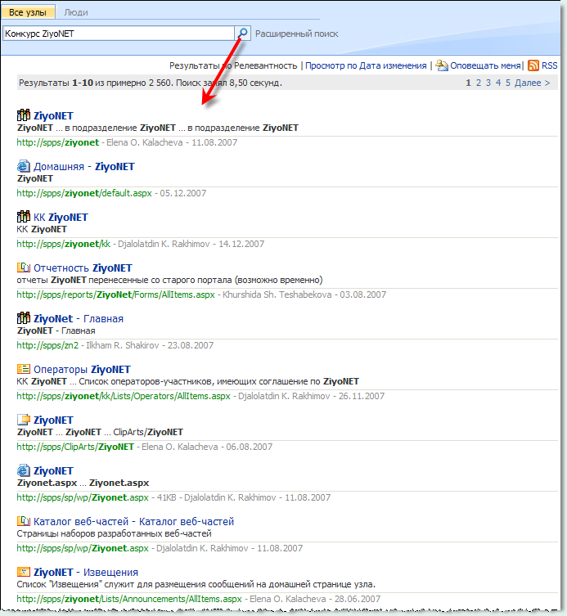Click current page number 1

pyautogui.click(x=468, y=83)
